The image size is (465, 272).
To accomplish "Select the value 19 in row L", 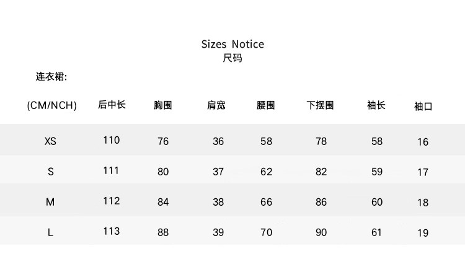I will (423, 234).
